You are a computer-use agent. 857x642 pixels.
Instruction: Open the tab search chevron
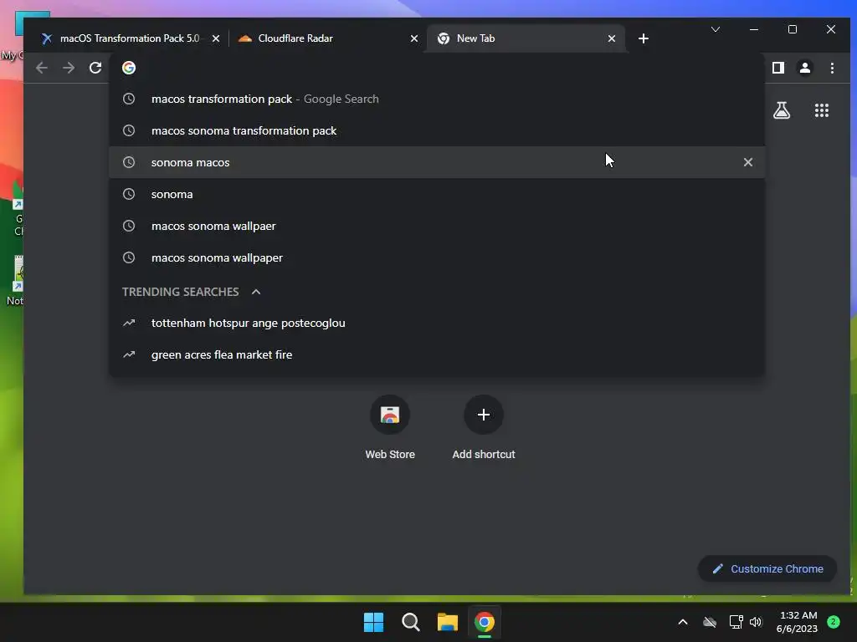tap(716, 29)
